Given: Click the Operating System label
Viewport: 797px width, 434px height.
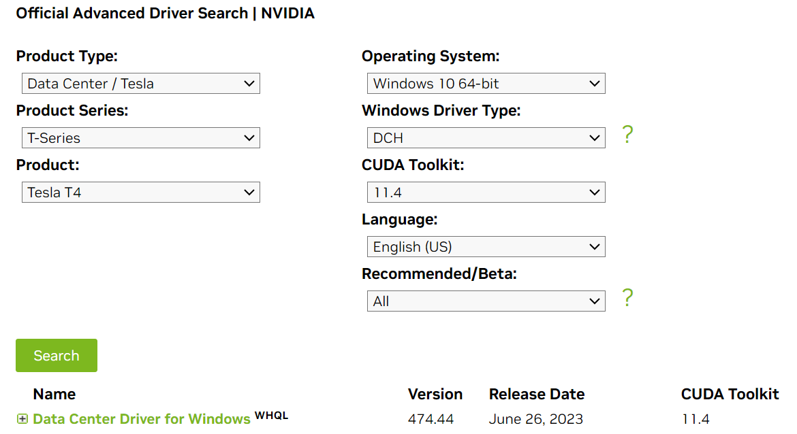Looking at the screenshot, I should [x=431, y=56].
